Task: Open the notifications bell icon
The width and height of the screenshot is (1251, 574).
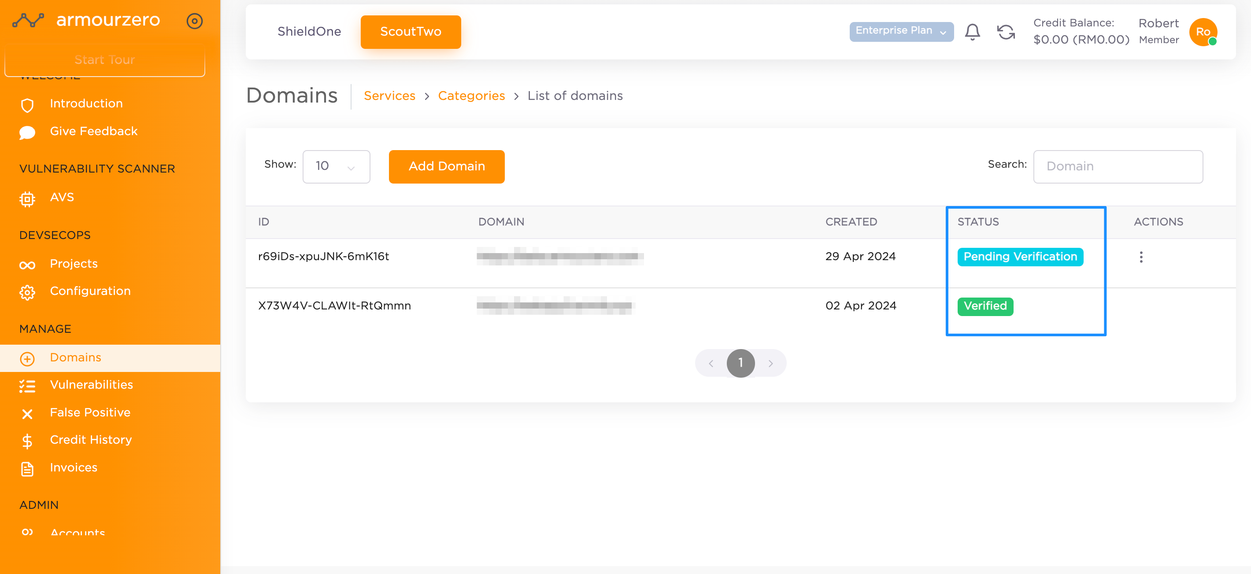Action: 972,32
